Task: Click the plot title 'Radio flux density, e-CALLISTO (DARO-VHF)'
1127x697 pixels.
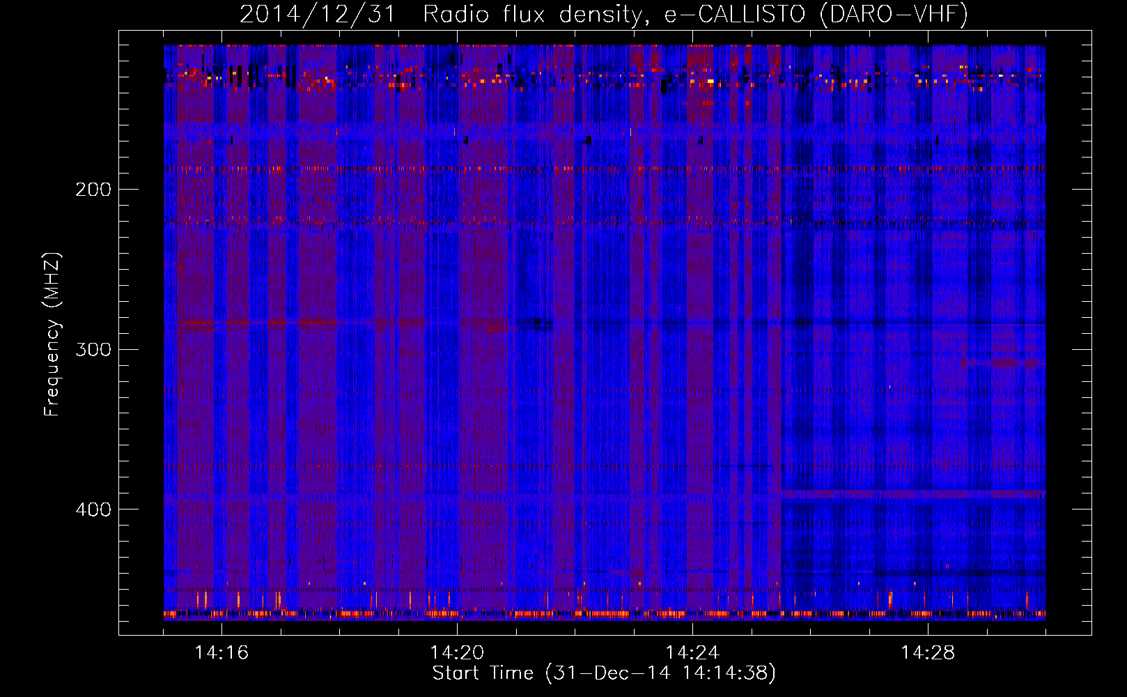Action: tap(695, 14)
